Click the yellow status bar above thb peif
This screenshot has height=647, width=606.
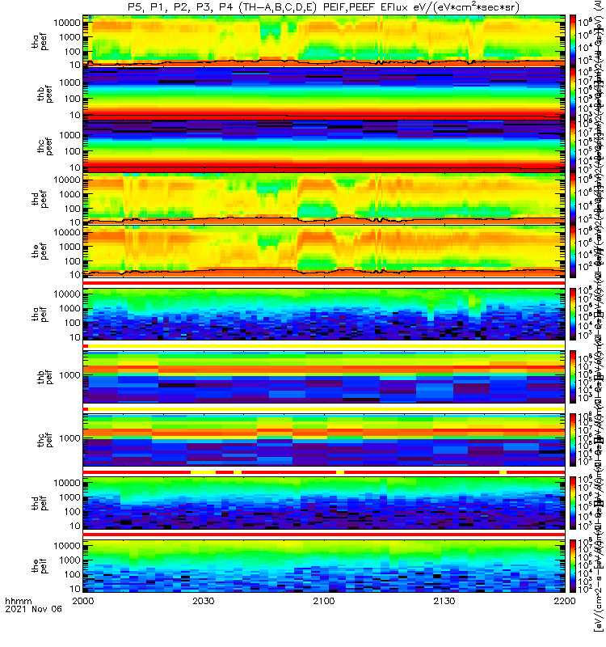tap(326, 346)
